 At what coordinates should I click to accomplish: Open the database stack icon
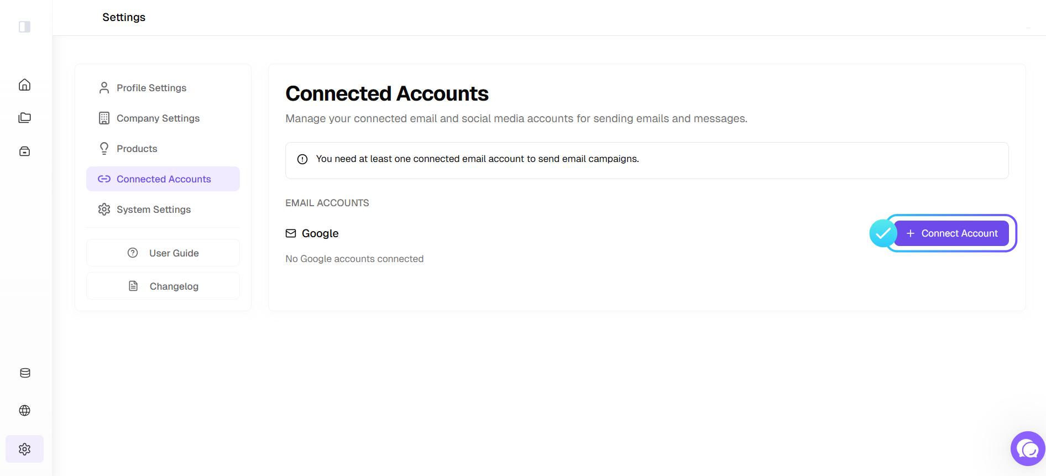25,373
